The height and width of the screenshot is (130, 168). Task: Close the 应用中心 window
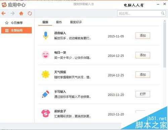click(x=165, y=4)
